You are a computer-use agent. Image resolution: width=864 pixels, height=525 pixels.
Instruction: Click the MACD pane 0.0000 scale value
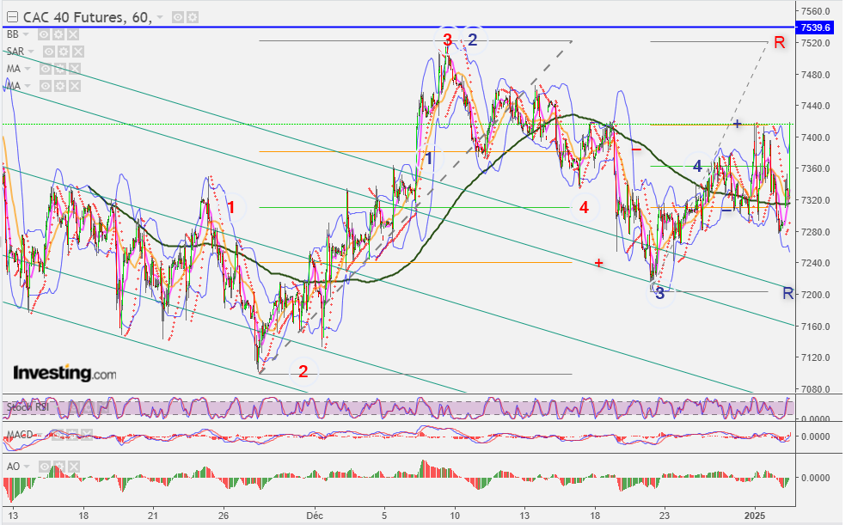816,436
